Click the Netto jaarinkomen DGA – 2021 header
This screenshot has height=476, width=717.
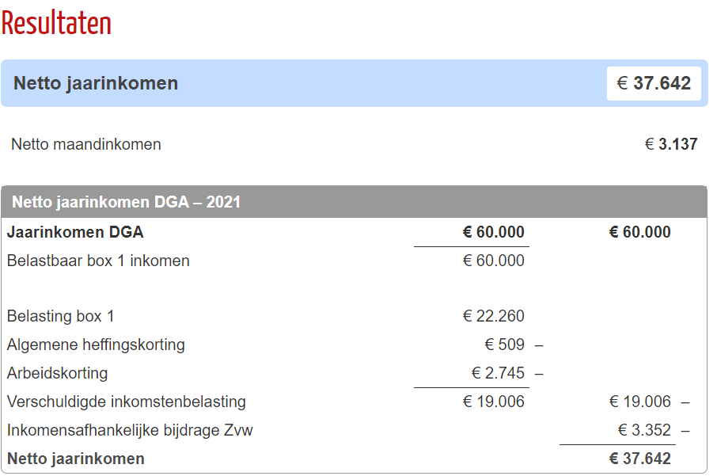[x=126, y=202]
